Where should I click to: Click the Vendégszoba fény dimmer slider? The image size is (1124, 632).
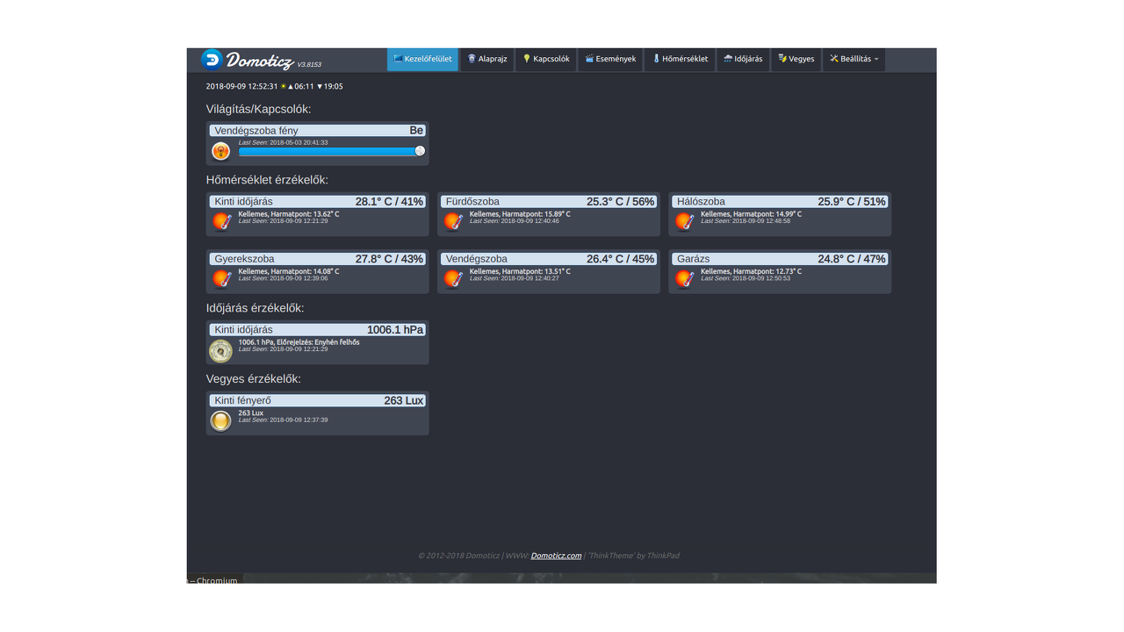click(332, 151)
